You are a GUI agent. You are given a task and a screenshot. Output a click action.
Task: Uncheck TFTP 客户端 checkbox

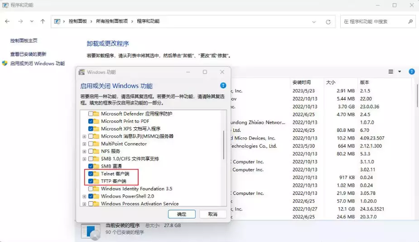pyautogui.click(x=91, y=181)
